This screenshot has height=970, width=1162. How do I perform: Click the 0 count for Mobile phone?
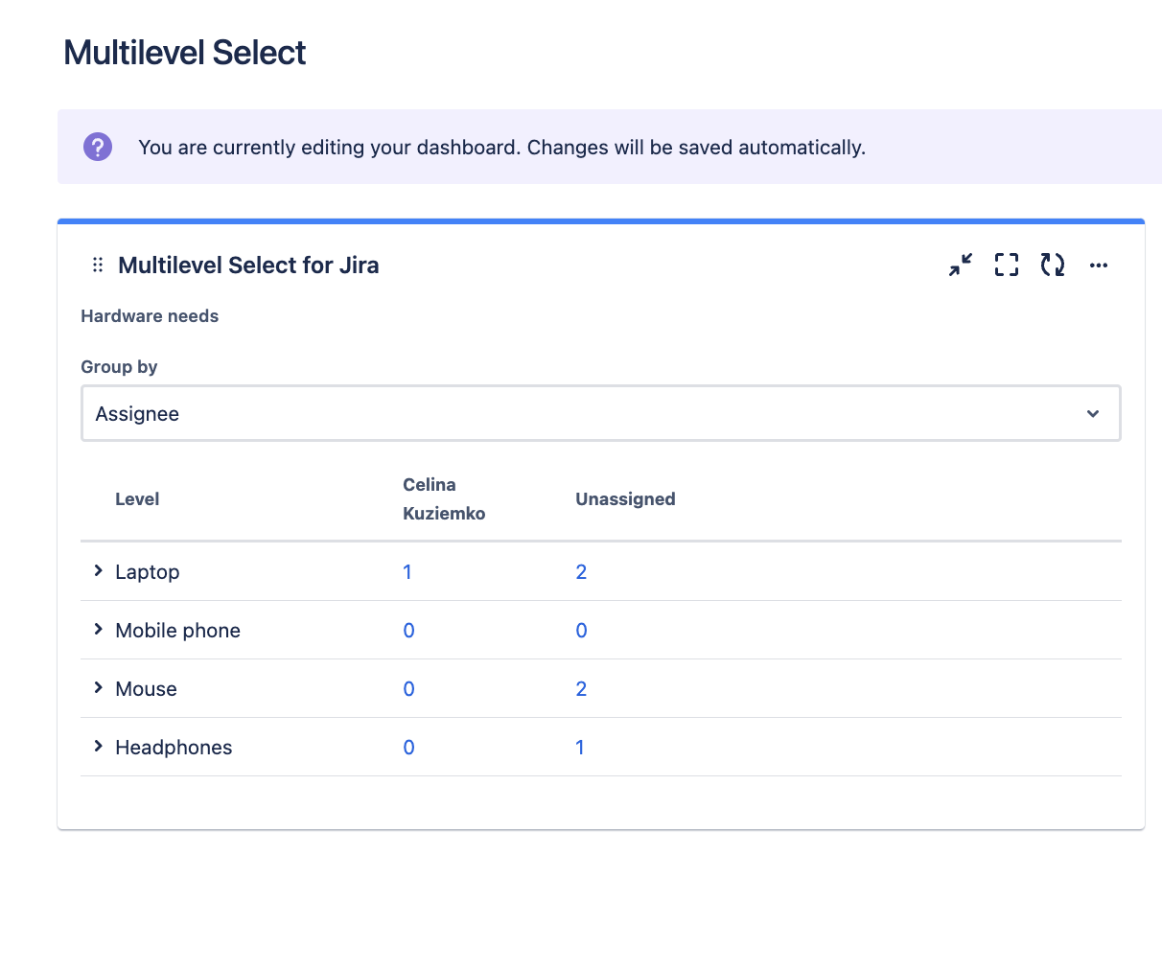coord(408,630)
